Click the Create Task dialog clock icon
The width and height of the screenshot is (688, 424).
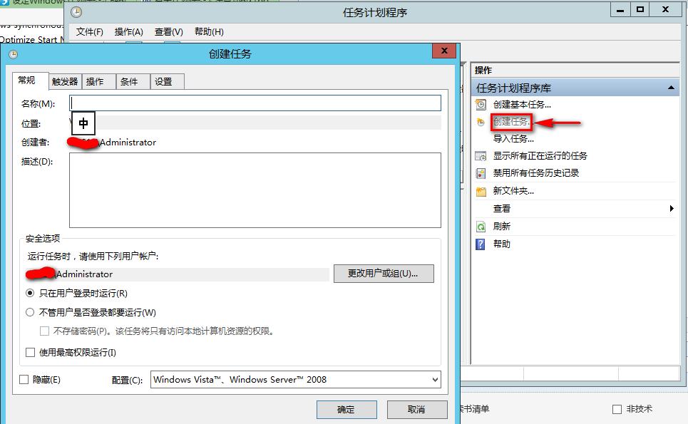pyautogui.click(x=13, y=54)
